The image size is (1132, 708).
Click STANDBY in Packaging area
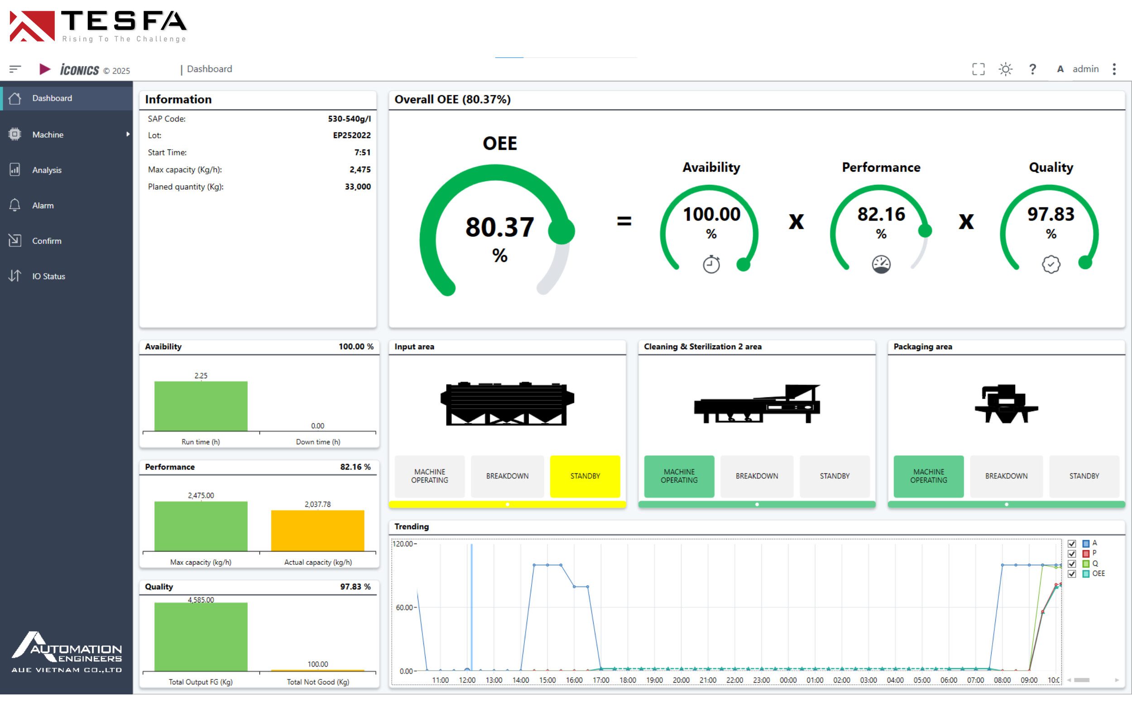point(1084,476)
